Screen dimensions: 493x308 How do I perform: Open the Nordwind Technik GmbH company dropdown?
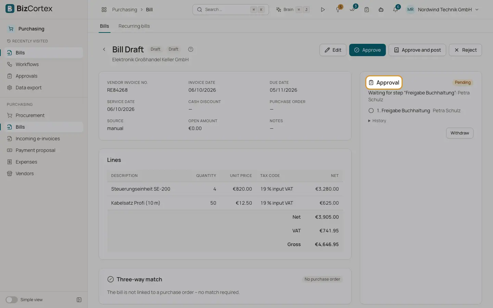(443, 10)
